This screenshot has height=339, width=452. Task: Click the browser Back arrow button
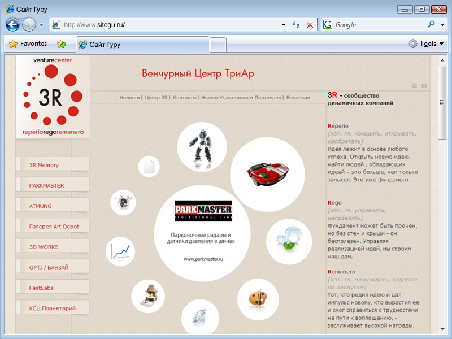pos(12,24)
